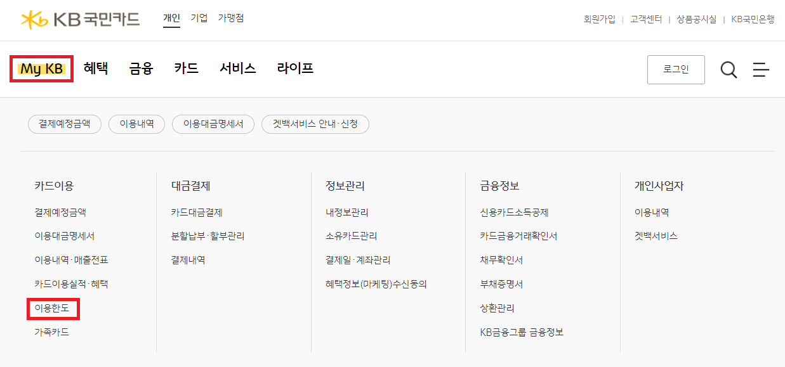Open the 고객센터 link

pyautogui.click(x=646, y=20)
